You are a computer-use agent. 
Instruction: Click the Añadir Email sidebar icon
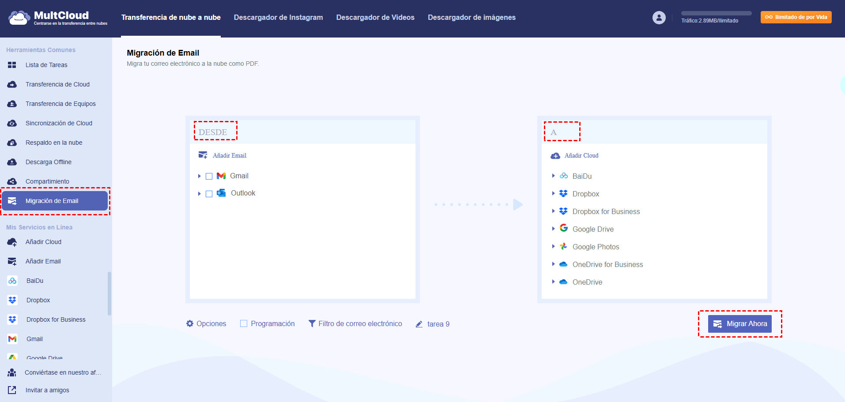[x=12, y=261]
